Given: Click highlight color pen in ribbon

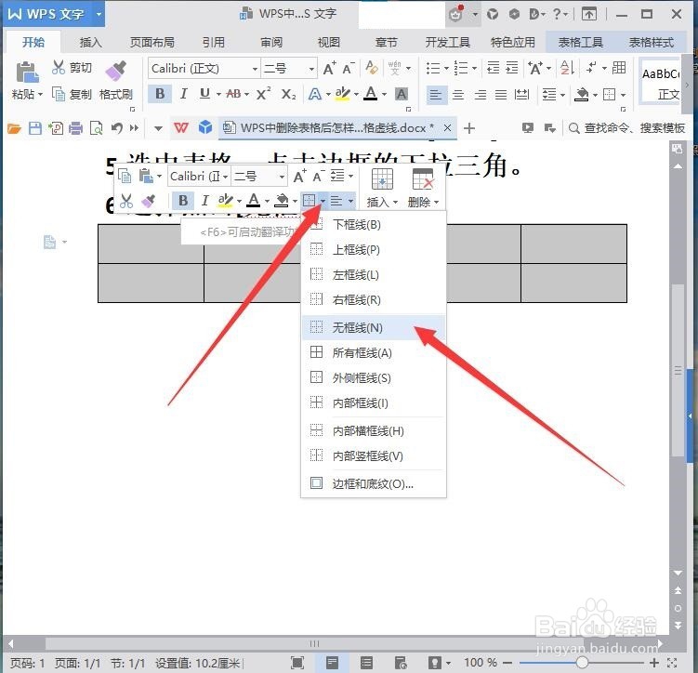Looking at the screenshot, I should click(x=342, y=94).
